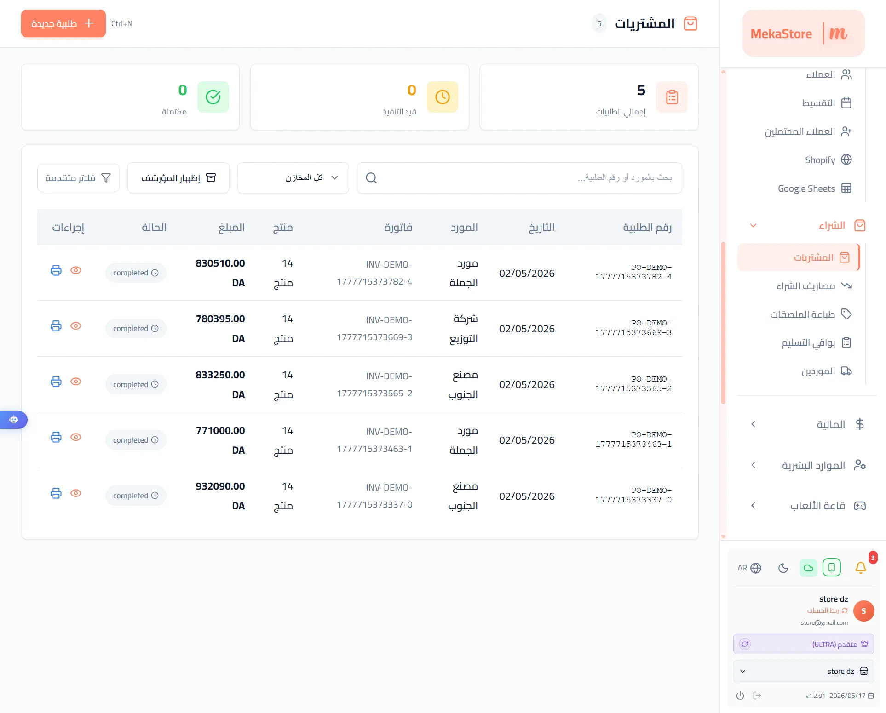886x713 pixels.
Task: Expand the المالية sidebar section
Action: click(x=808, y=424)
